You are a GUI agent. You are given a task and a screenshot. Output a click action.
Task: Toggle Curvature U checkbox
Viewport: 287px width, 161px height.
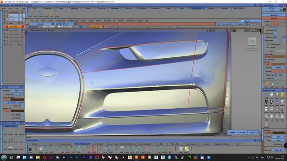275,41
